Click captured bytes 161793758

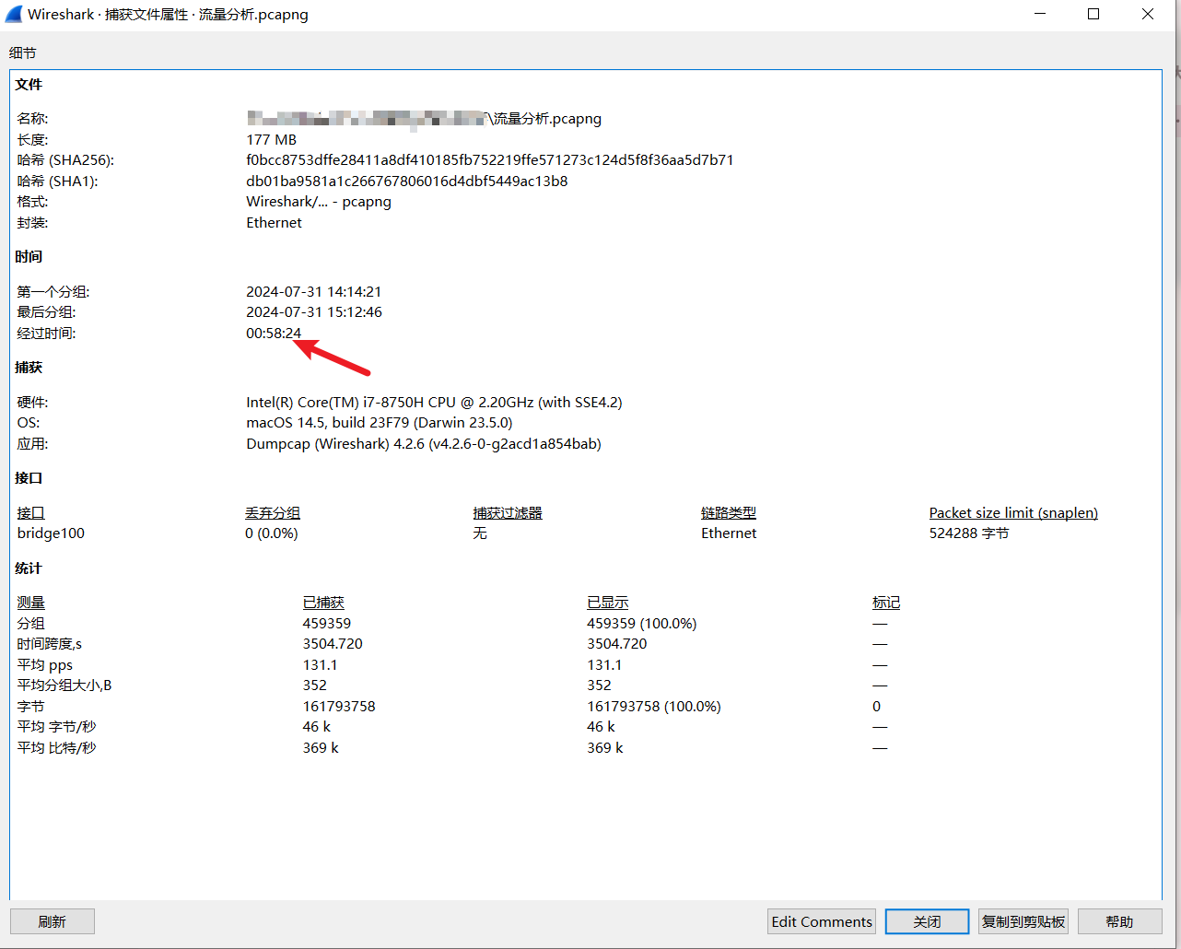point(339,707)
